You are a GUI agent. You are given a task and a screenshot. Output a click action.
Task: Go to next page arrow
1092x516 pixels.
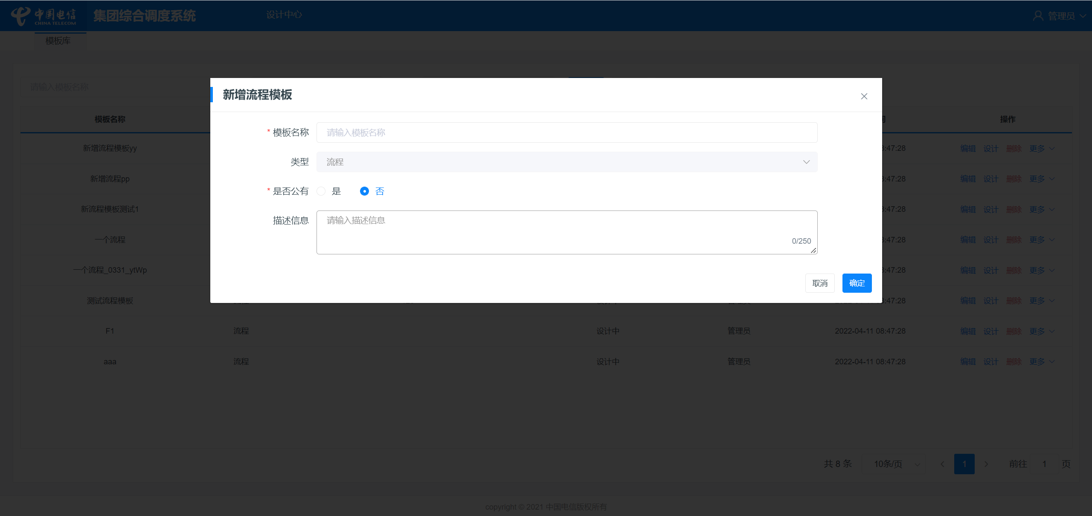pos(986,464)
